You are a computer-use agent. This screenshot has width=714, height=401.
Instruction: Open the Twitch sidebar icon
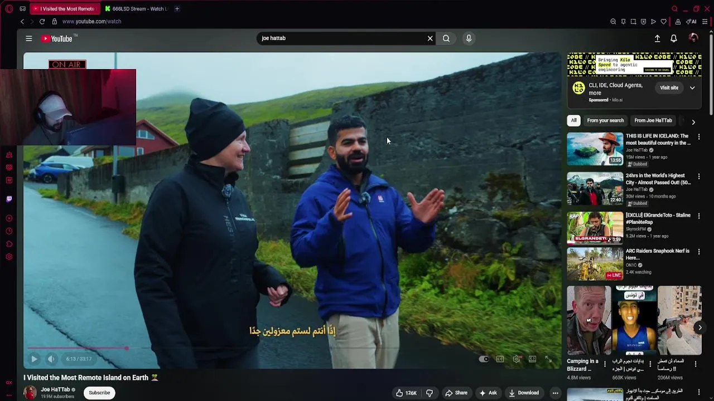click(9, 199)
